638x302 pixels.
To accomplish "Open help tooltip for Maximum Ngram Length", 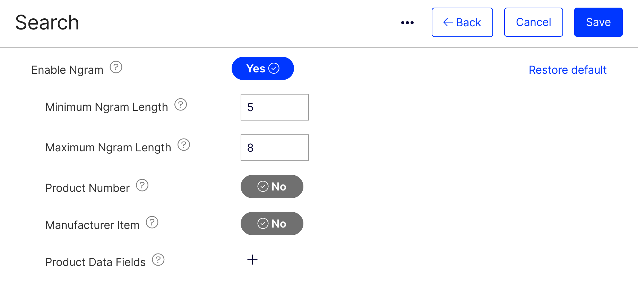I will coord(184,145).
